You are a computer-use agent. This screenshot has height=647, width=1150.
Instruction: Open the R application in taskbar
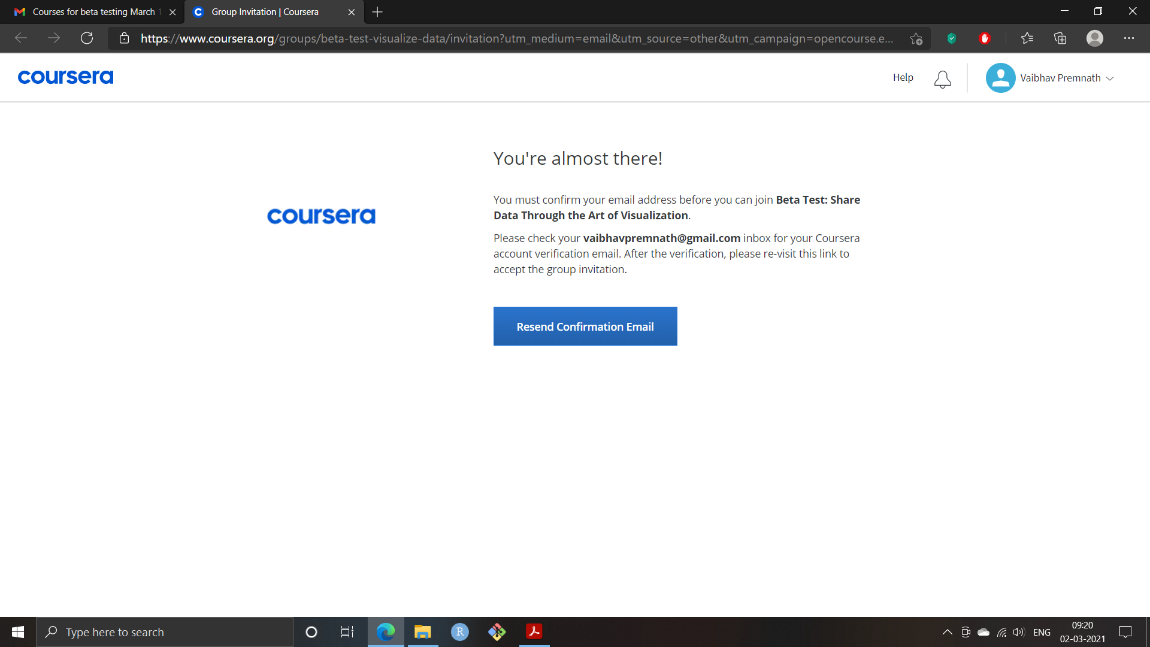pos(460,632)
